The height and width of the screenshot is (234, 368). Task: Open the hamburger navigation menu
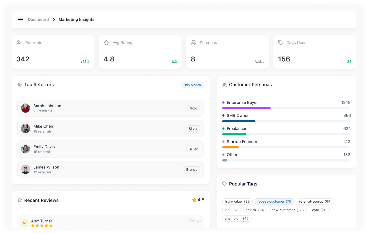coord(20,19)
